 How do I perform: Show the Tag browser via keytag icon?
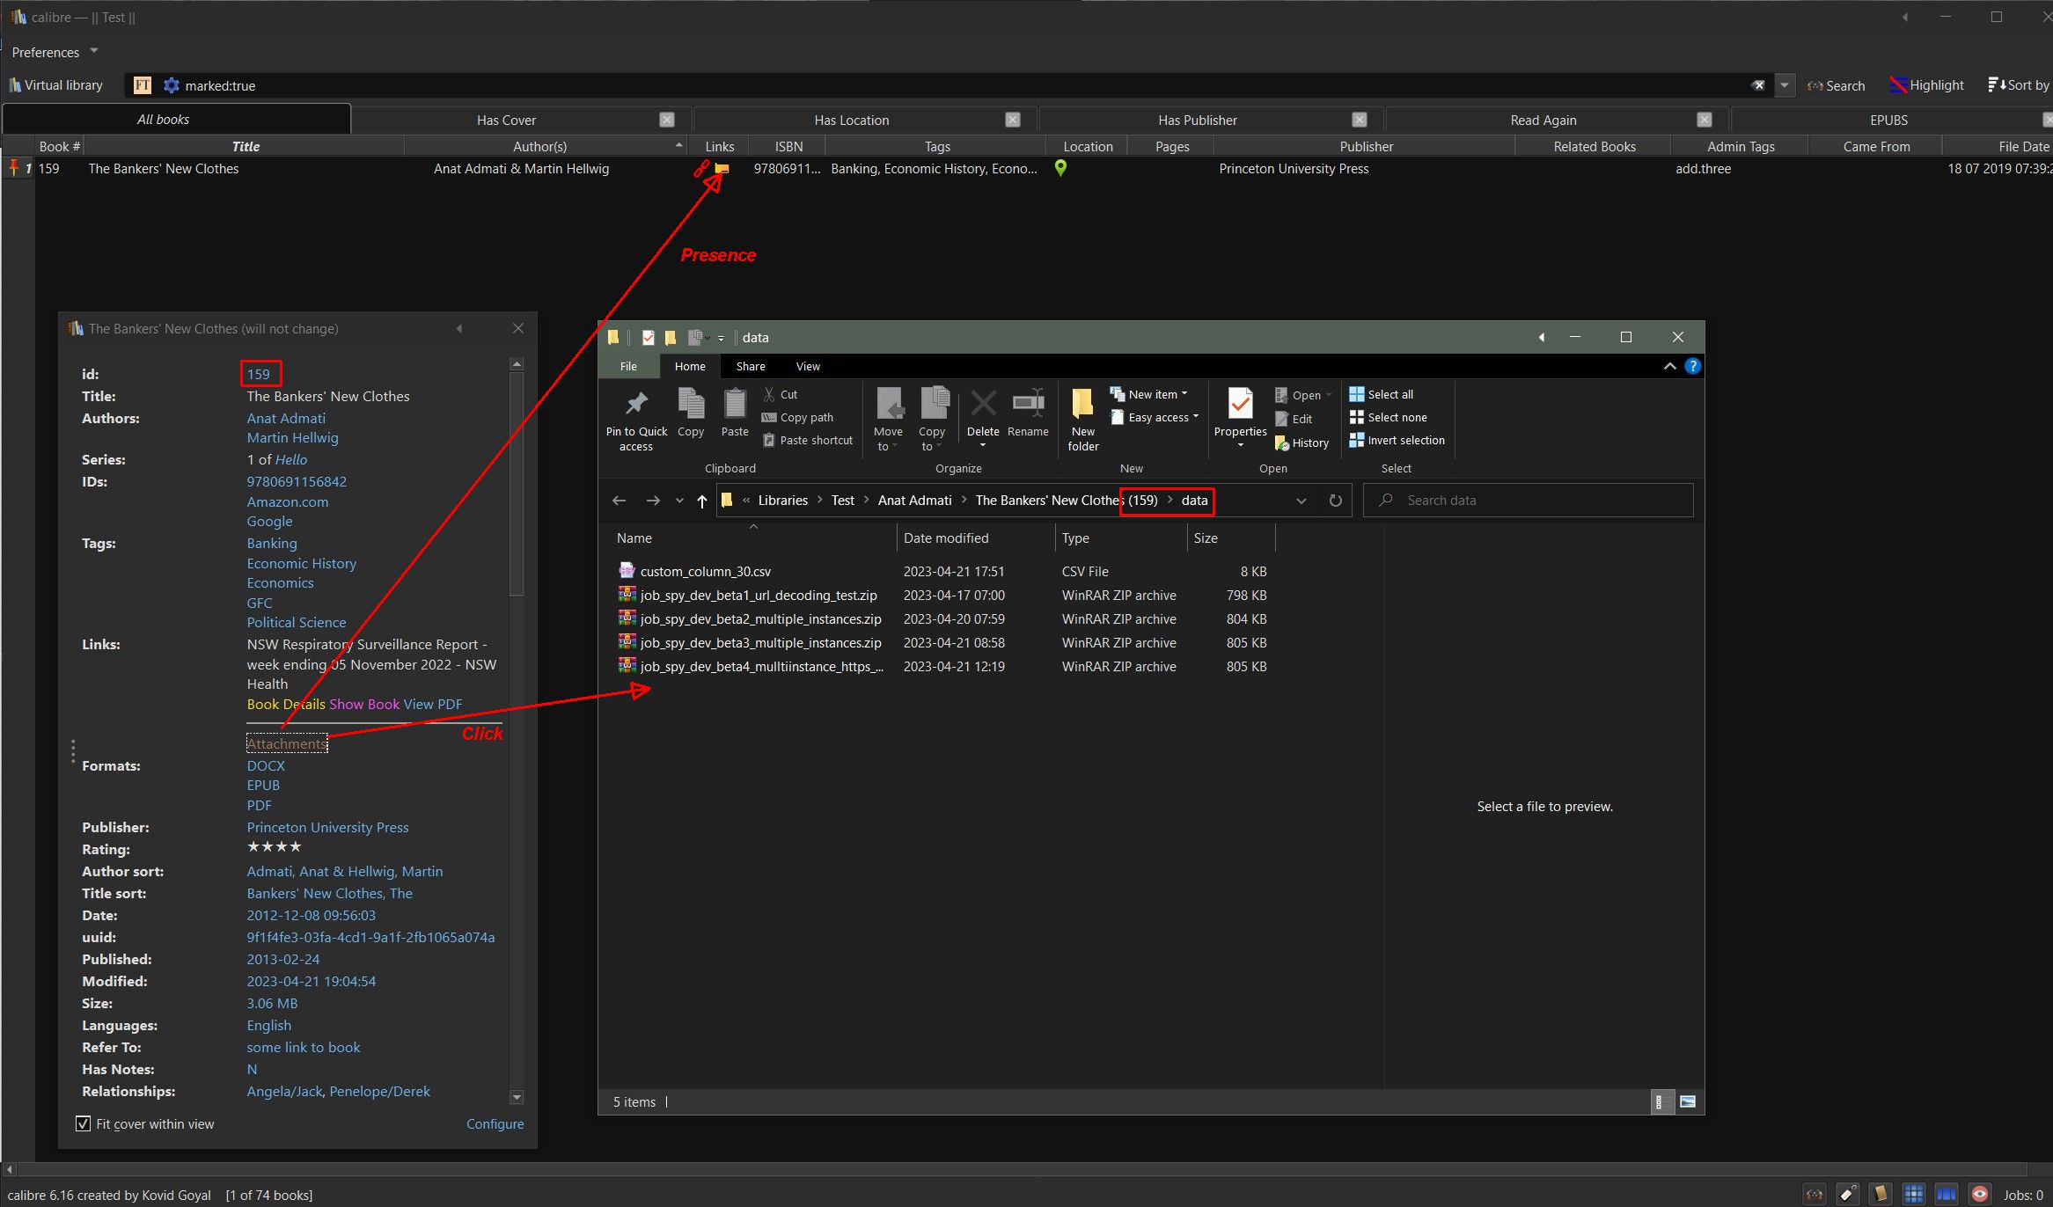[x=1847, y=1194]
